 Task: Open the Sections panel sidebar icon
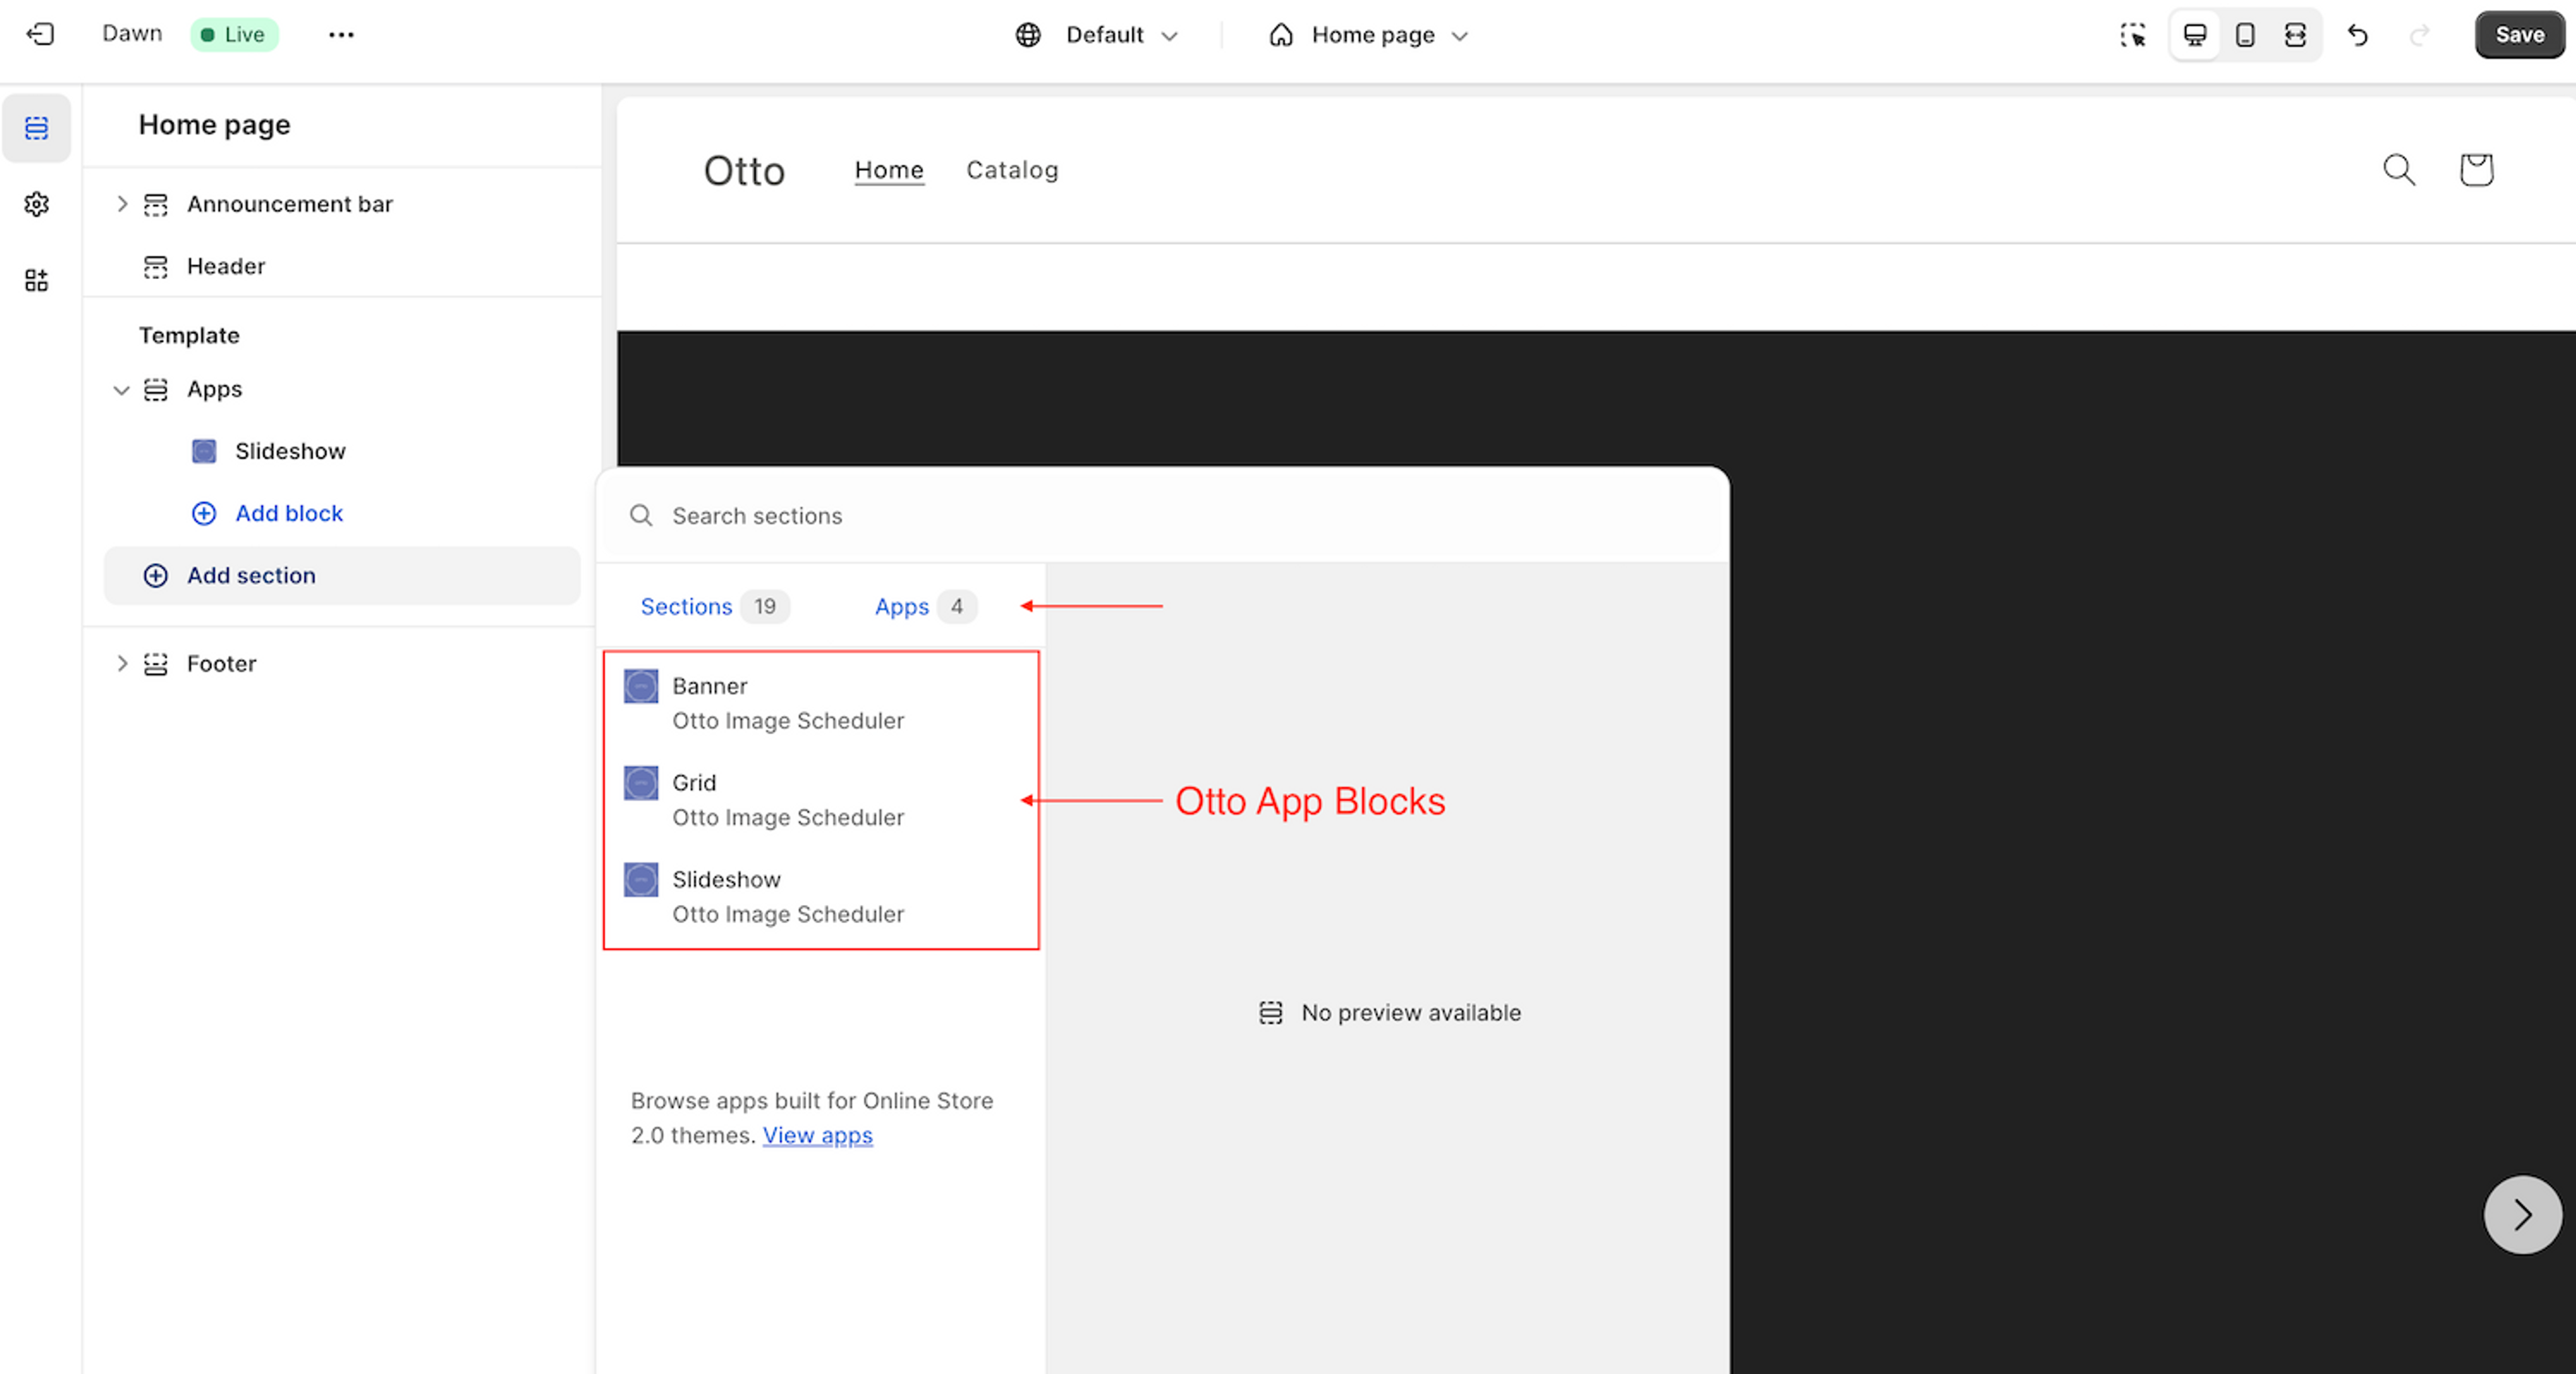click(x=37, y=128)
